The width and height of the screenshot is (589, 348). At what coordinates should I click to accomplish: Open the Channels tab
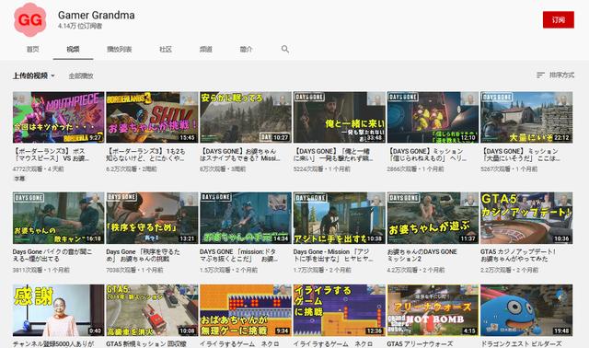[206, 49]
